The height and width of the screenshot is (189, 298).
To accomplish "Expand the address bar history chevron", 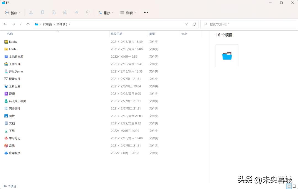I will pyautogui.click(x=187, y=24).
